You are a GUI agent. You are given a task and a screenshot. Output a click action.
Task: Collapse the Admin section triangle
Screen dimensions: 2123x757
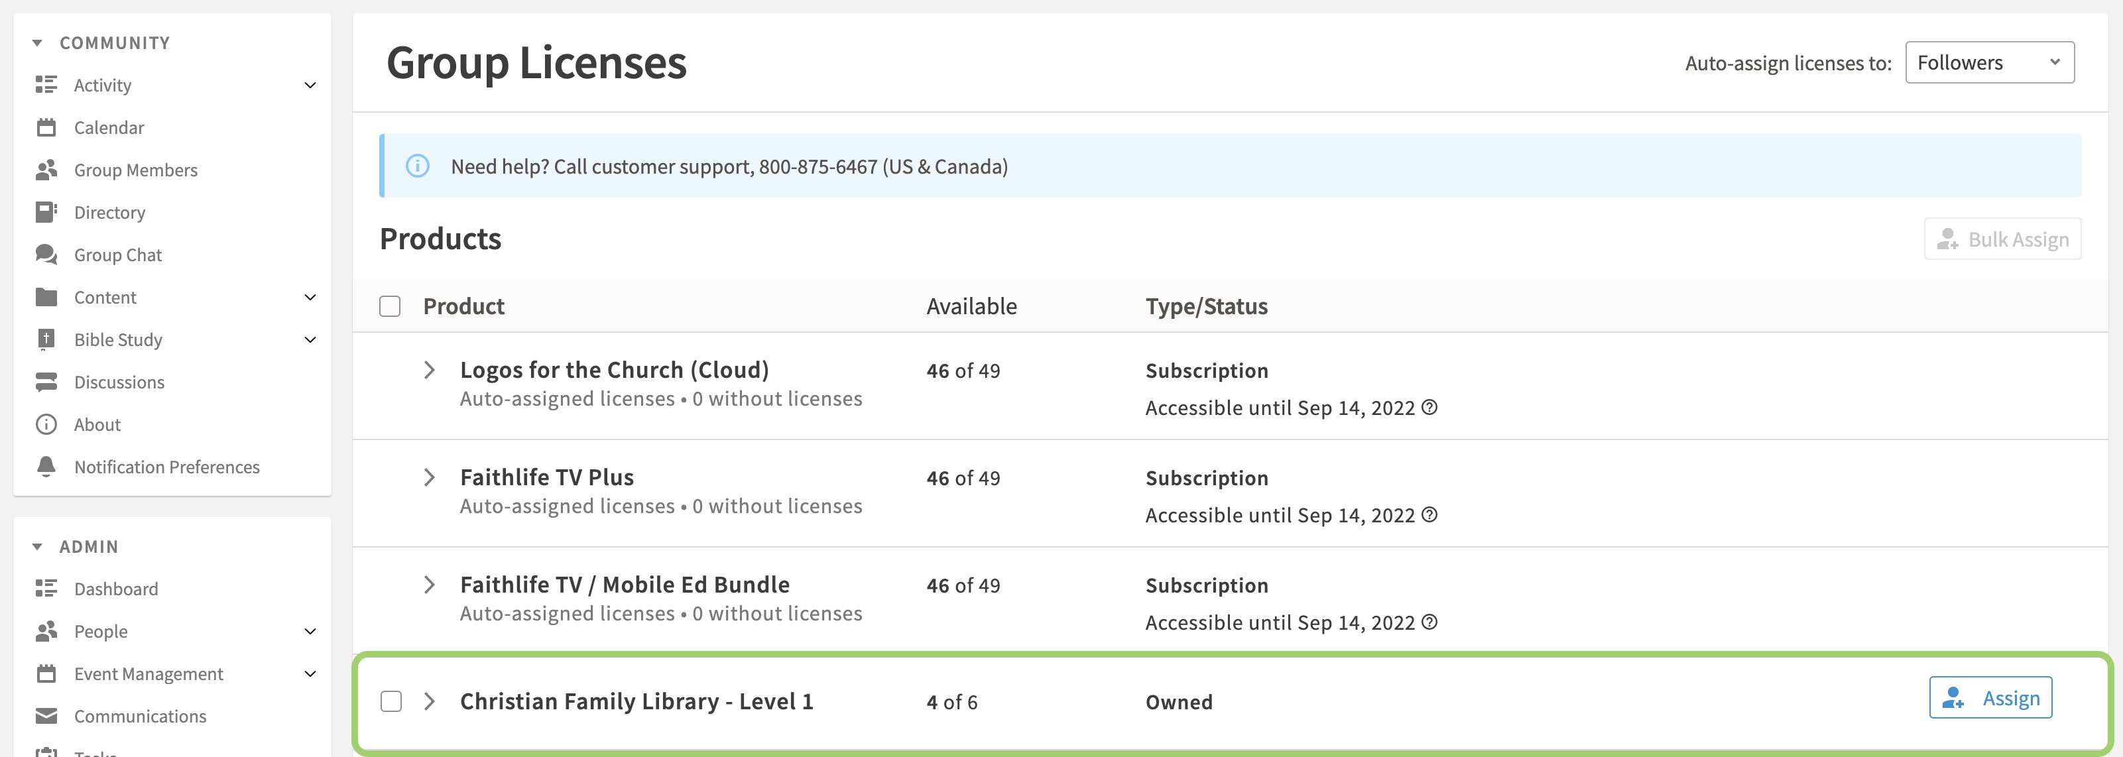coord(37,547)
